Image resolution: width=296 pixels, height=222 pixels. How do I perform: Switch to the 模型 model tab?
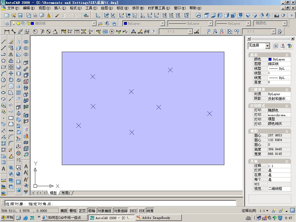pos(53,193)
